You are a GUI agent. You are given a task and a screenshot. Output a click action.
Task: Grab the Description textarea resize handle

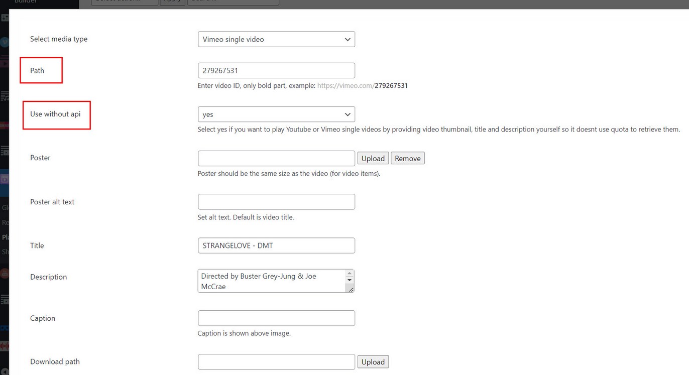pos(351,289)
